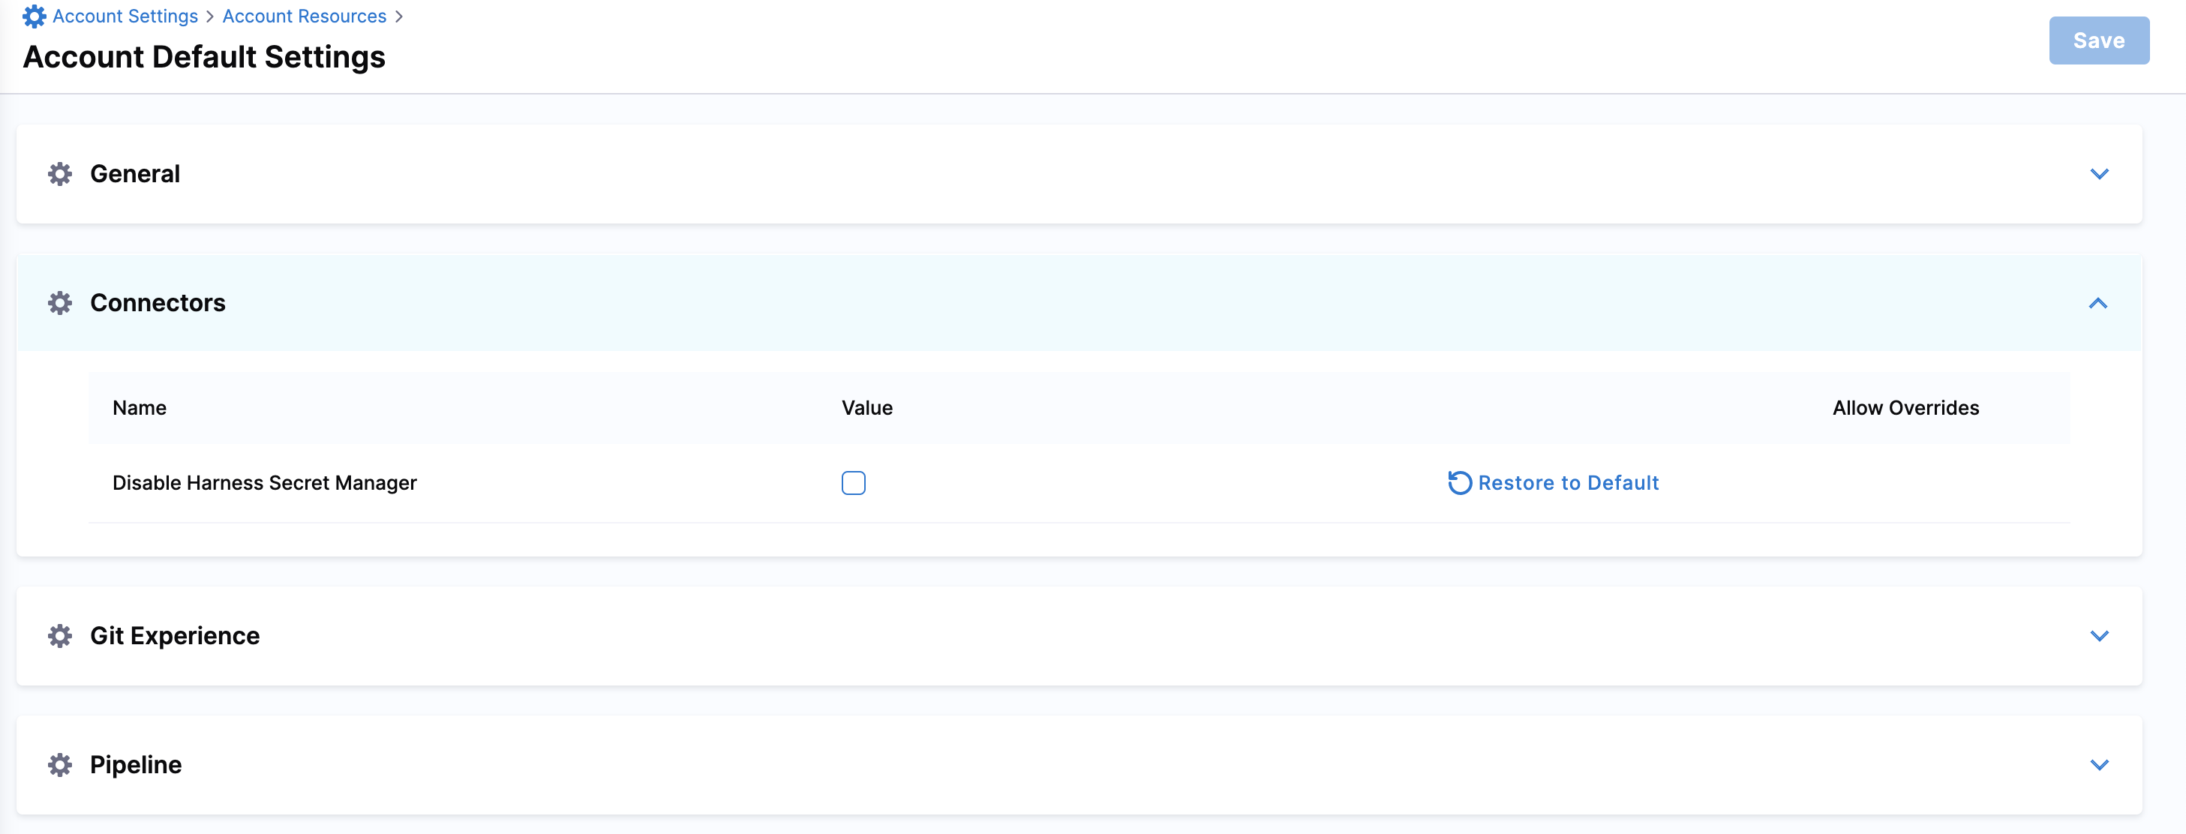Go to Account Resources breadcrumb
2186x834 pixels.
[x=304, y=16]
